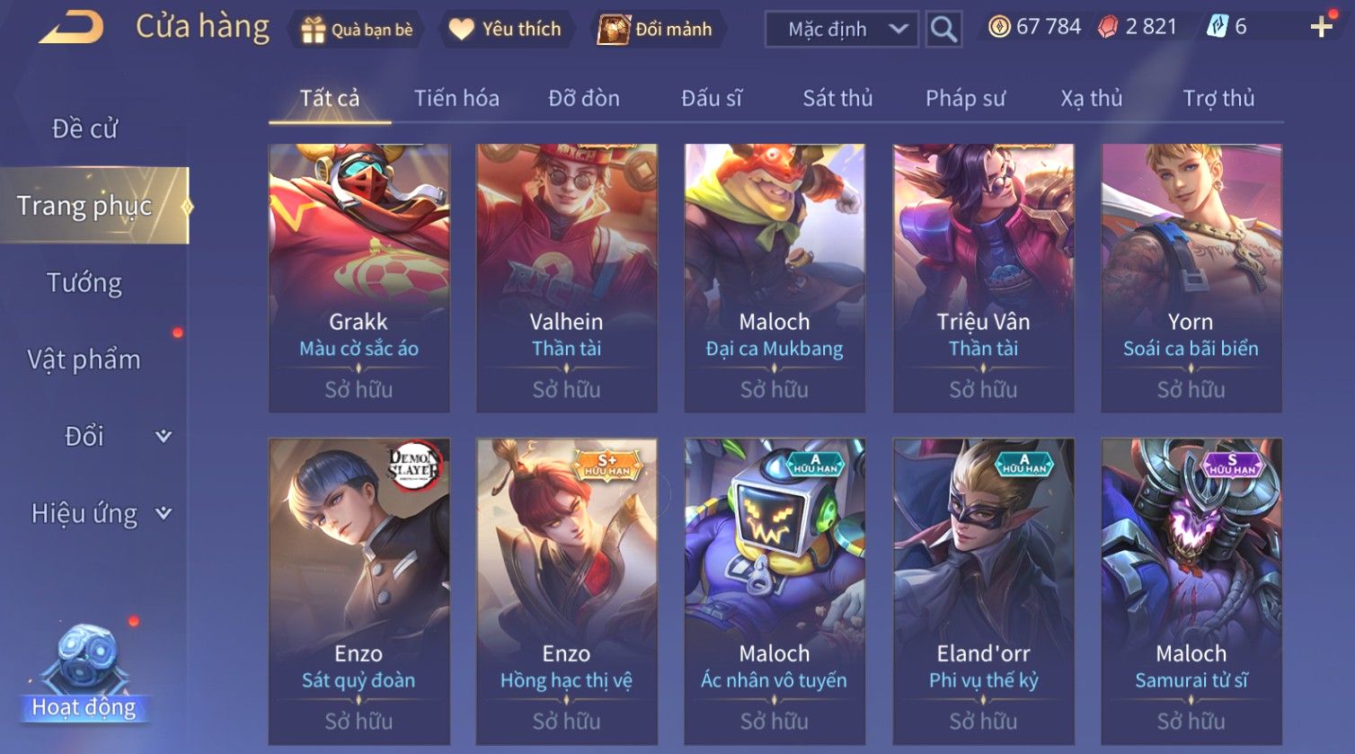Tap the plus icon to add currency
The image size is (1355, 754).
(1321, 28)
